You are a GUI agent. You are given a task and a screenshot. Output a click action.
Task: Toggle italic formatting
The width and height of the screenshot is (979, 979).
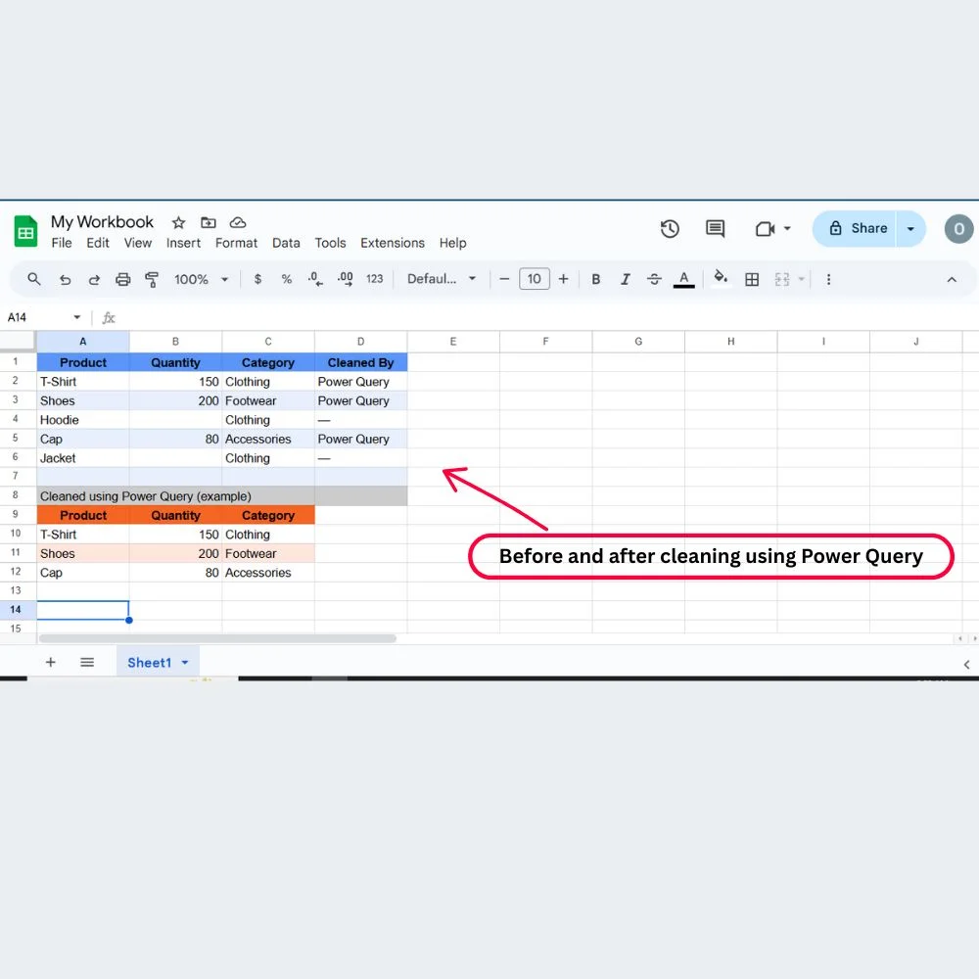(625, 279)
